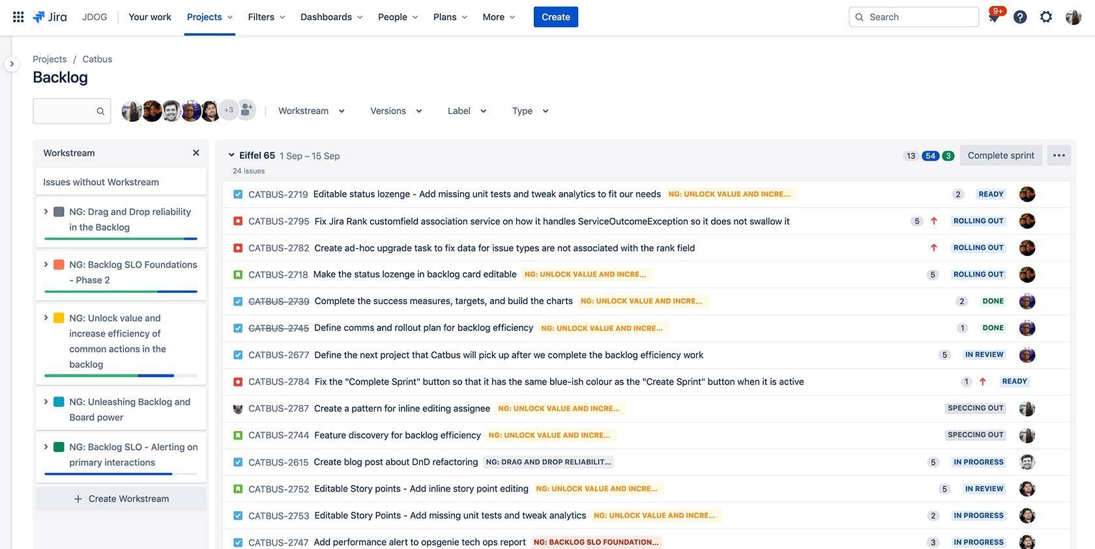Click the task checkbox icon for CATBUS-2677
Screen dimensions: 1095x549
coord(238,355)
